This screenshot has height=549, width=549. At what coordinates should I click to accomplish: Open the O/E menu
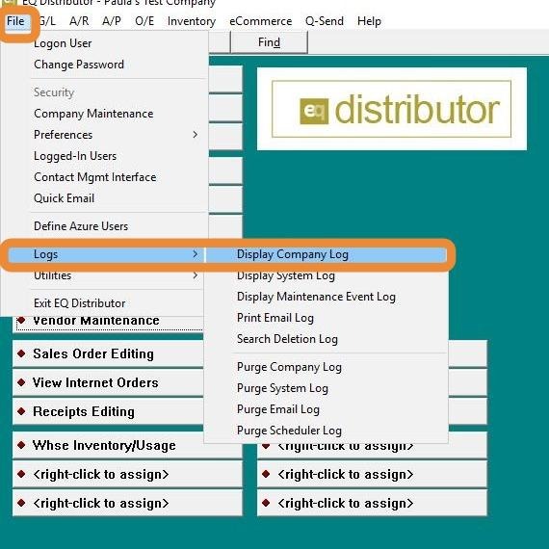(144, 21)
